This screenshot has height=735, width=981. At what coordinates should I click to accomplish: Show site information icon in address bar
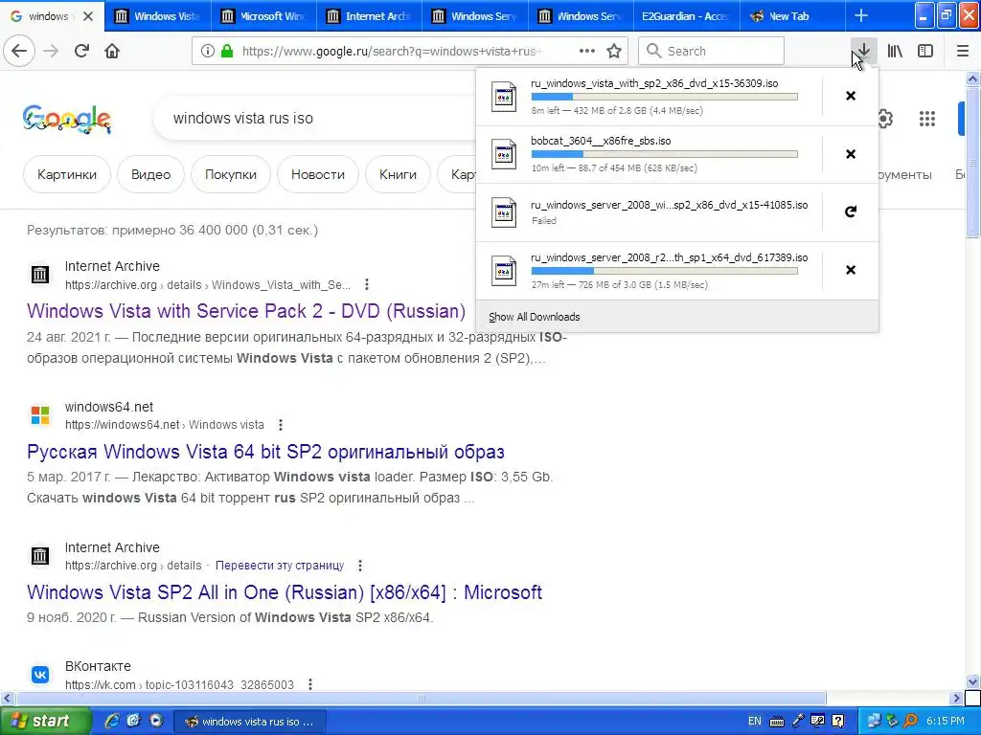[x=207, y=51]
